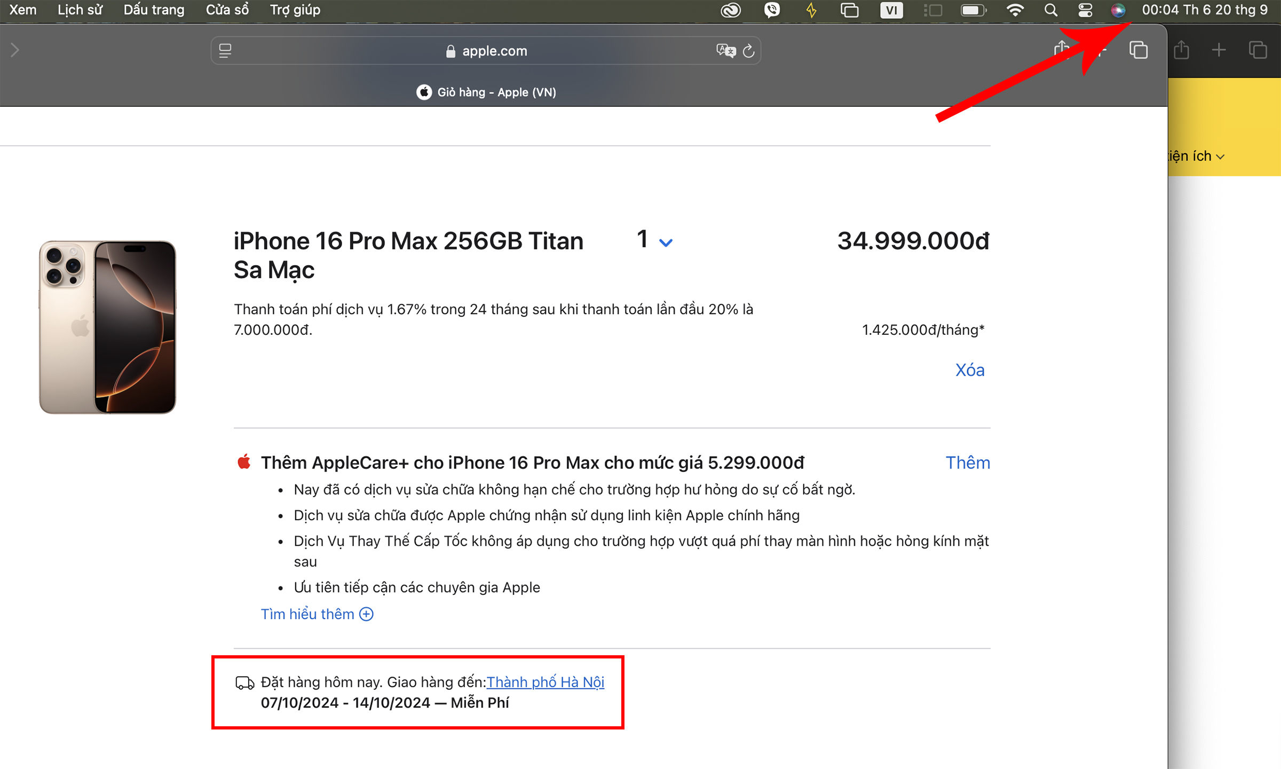
Task: Show tab overview in the front Safari window
Action: click(x=1138, y=50)
